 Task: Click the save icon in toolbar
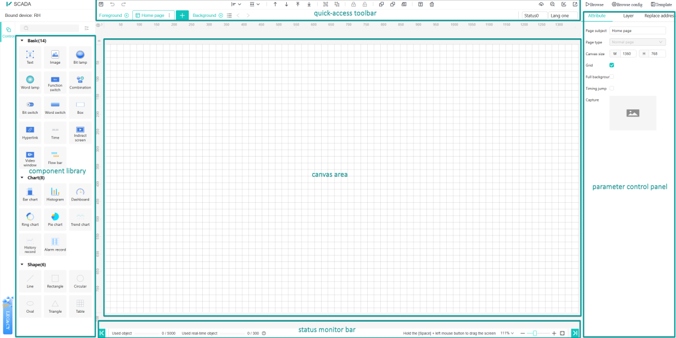101,4
